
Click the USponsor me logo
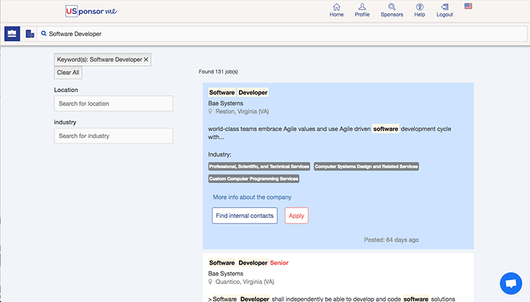tap(91, 11)
